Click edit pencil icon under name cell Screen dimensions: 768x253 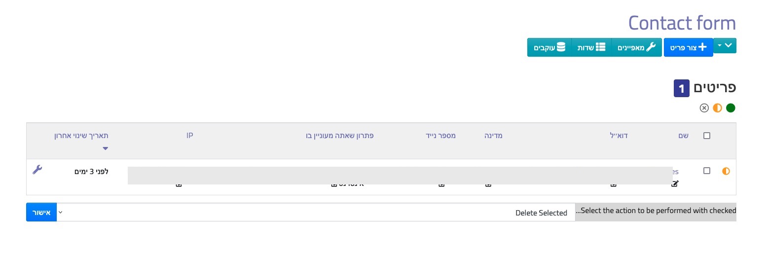tap(675, 184)
